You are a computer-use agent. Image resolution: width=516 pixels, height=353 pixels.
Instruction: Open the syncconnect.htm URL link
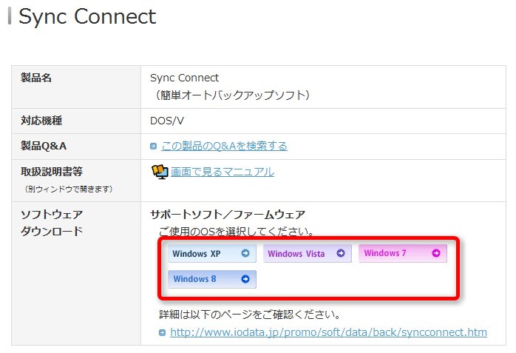328,332
